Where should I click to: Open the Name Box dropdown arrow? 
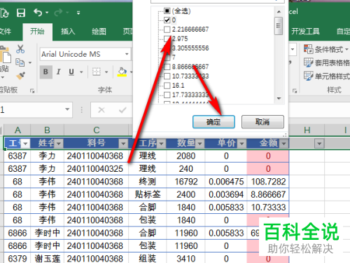pos(67,109)
